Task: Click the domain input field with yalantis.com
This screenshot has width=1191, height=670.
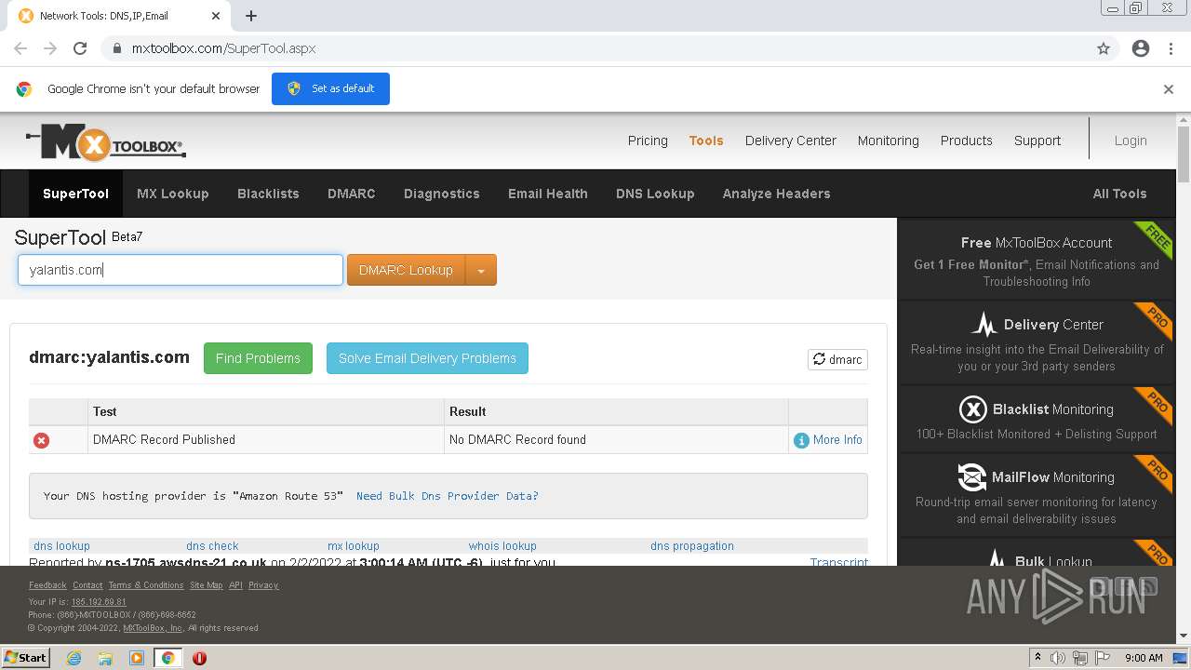Action: (181, 270)
